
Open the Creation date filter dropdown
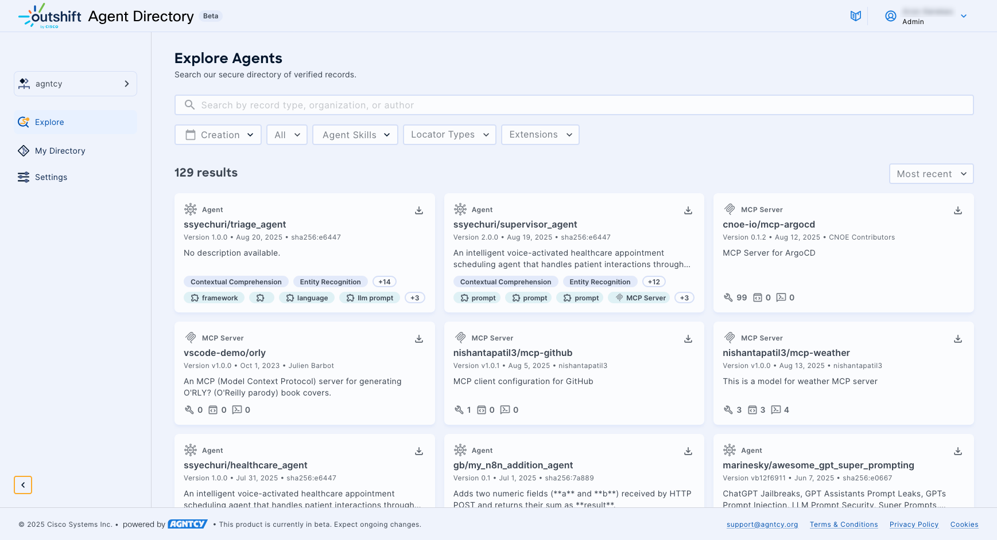(x=218, y=135)
